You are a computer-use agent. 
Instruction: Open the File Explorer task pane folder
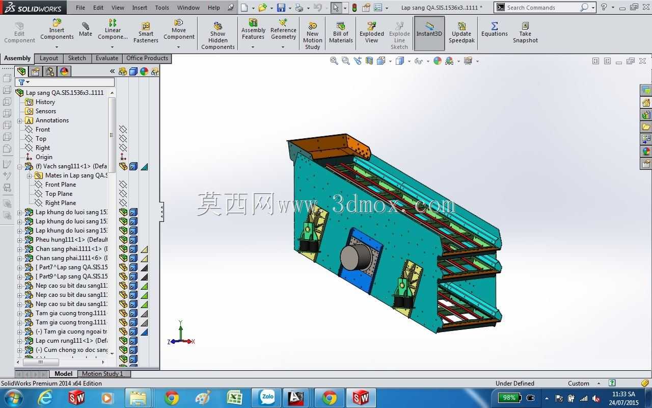(646, 127)
